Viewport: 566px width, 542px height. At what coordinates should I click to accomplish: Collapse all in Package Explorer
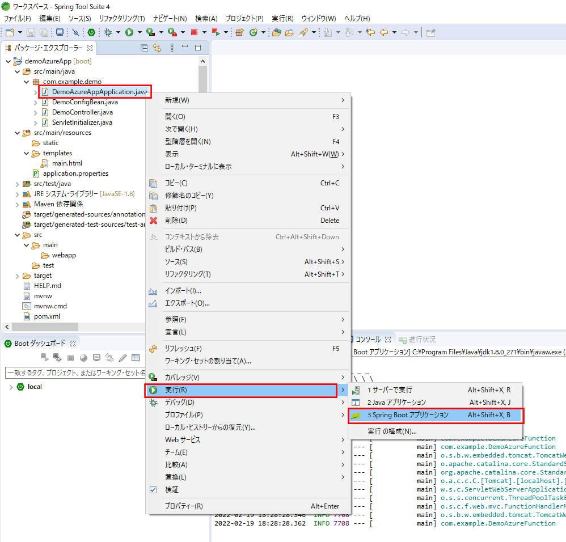[x=144, y=48]
